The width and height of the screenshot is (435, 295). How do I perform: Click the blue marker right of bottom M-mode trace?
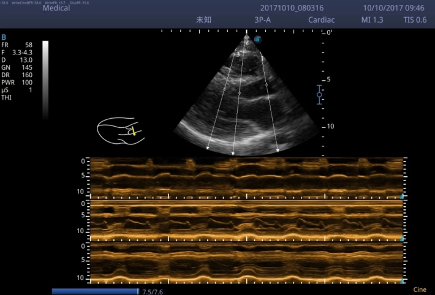tap(402, 281)
